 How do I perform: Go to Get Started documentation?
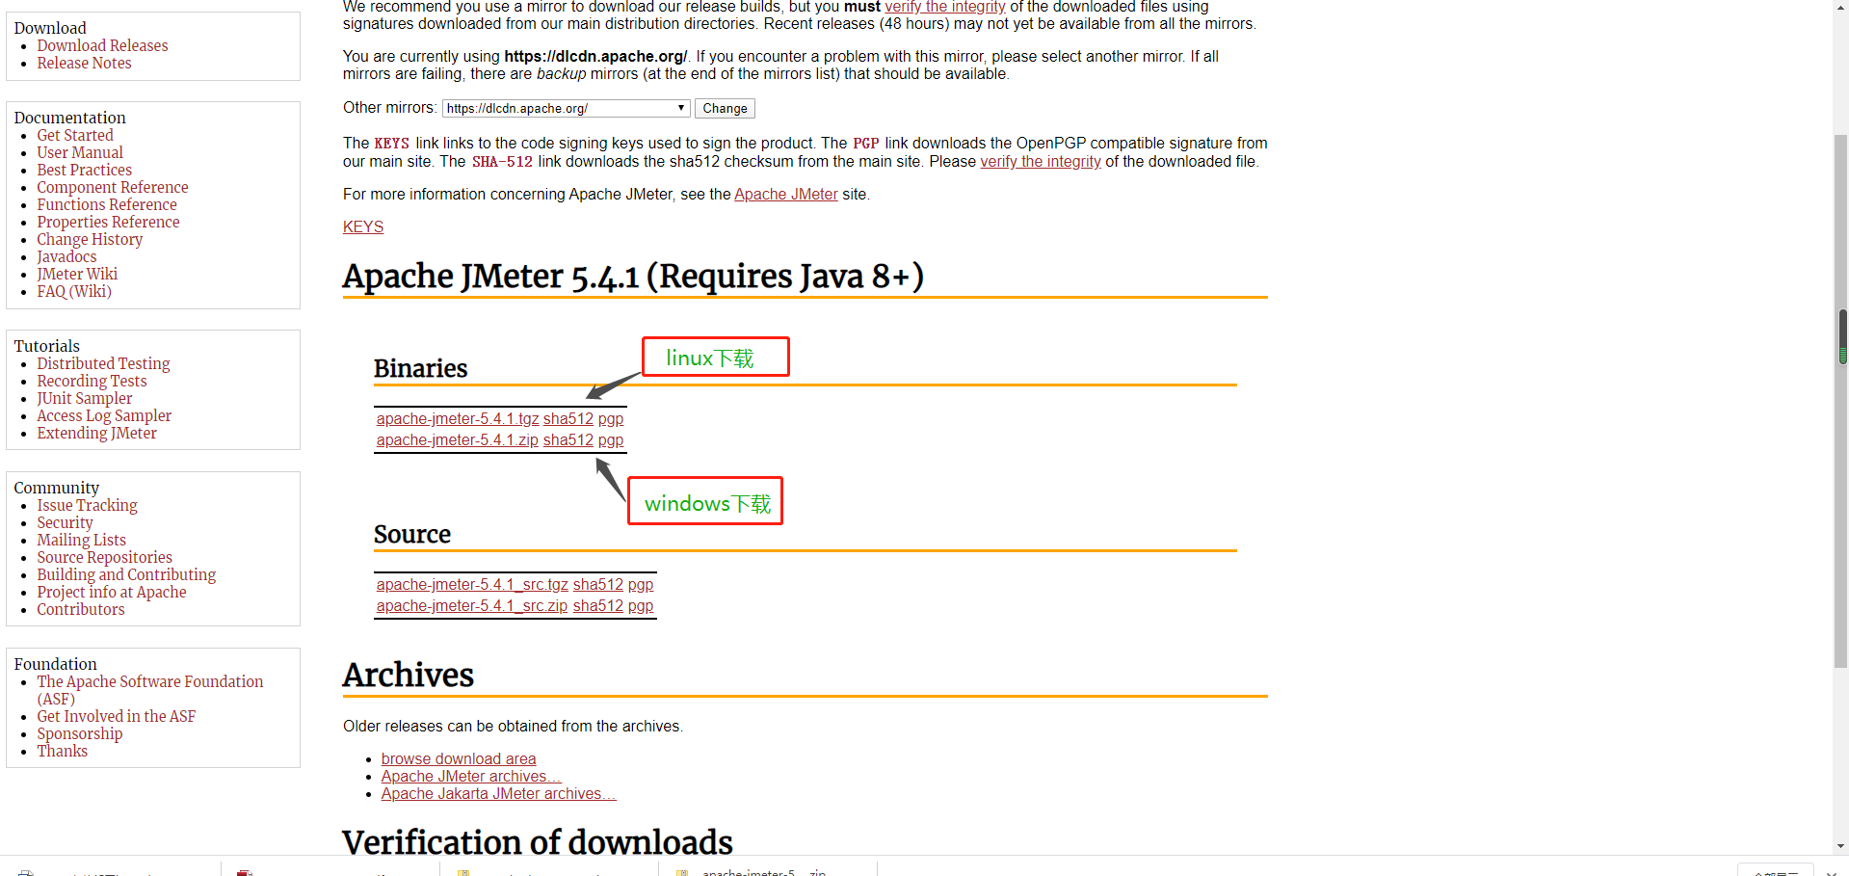pyautogui.click(x=75, y=135)
